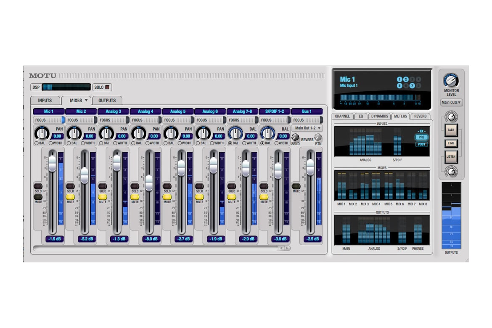Open the Main Outs monitor dropdown
The width and height of the screenshot is (492, 328).
point(451,102)
